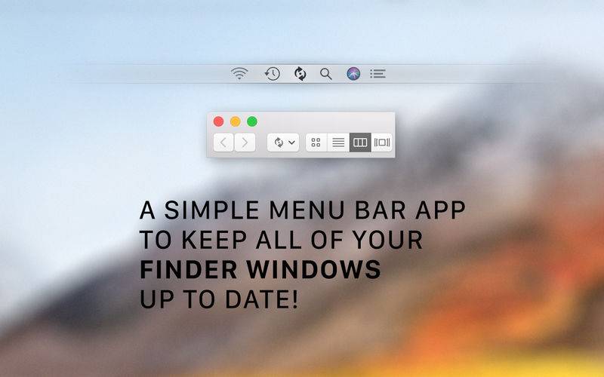Minimize Finder window with yellow button
Viewport: 604px width, 377px height.
click(236, 121)
